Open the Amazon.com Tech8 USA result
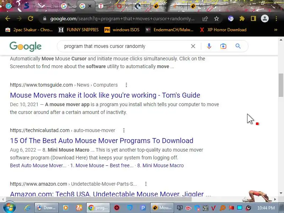The height and width of the screenshot is (213, 284). click(x=110, y=193)
